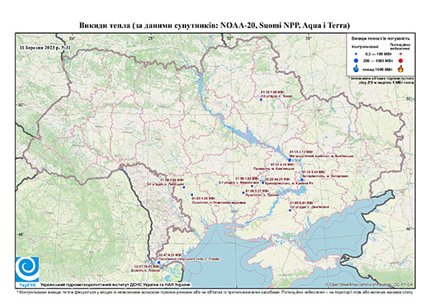Screen dimensions: 429x304
Task: Click the OpenStreetMap contributors attribution
Action: pyautogui.click(x=369, y=284)
